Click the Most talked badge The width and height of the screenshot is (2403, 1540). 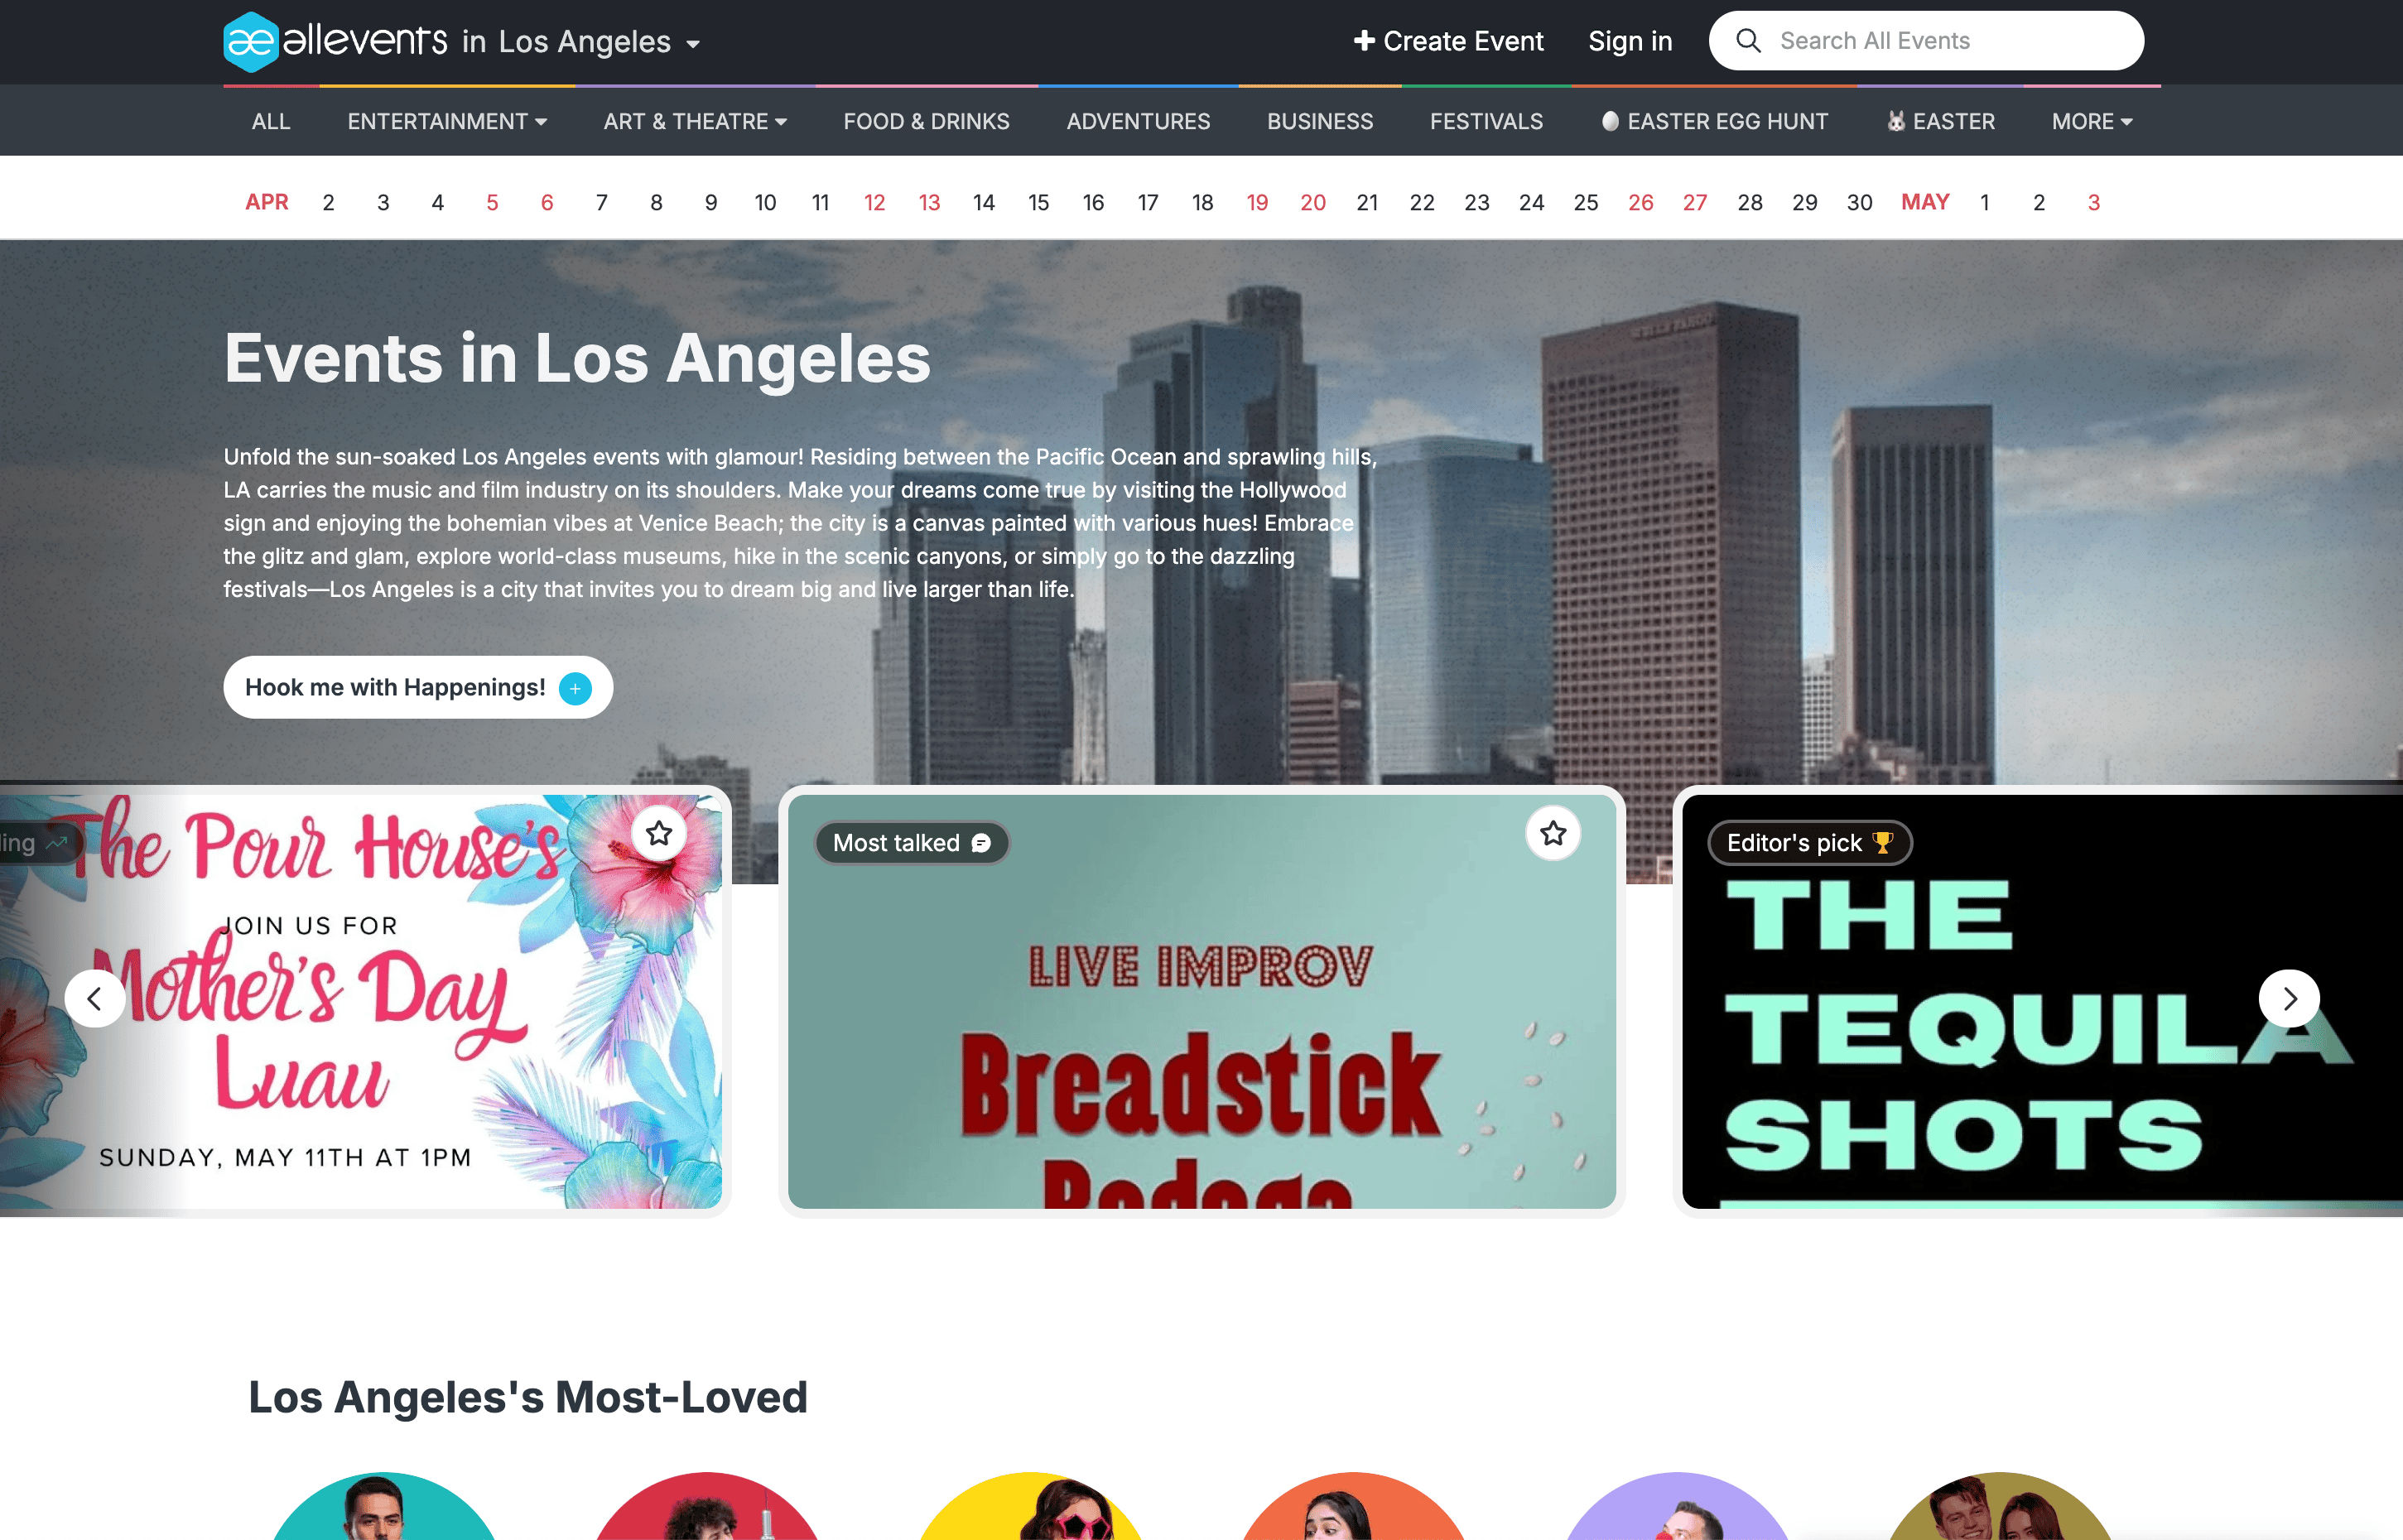(911, 843)
